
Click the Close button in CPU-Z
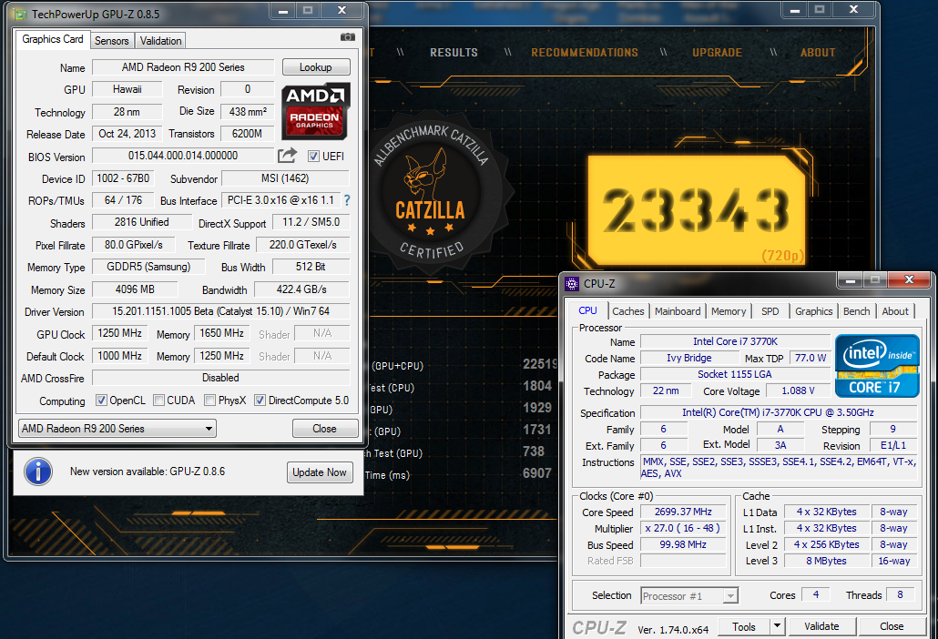click(x=892, y=626)
